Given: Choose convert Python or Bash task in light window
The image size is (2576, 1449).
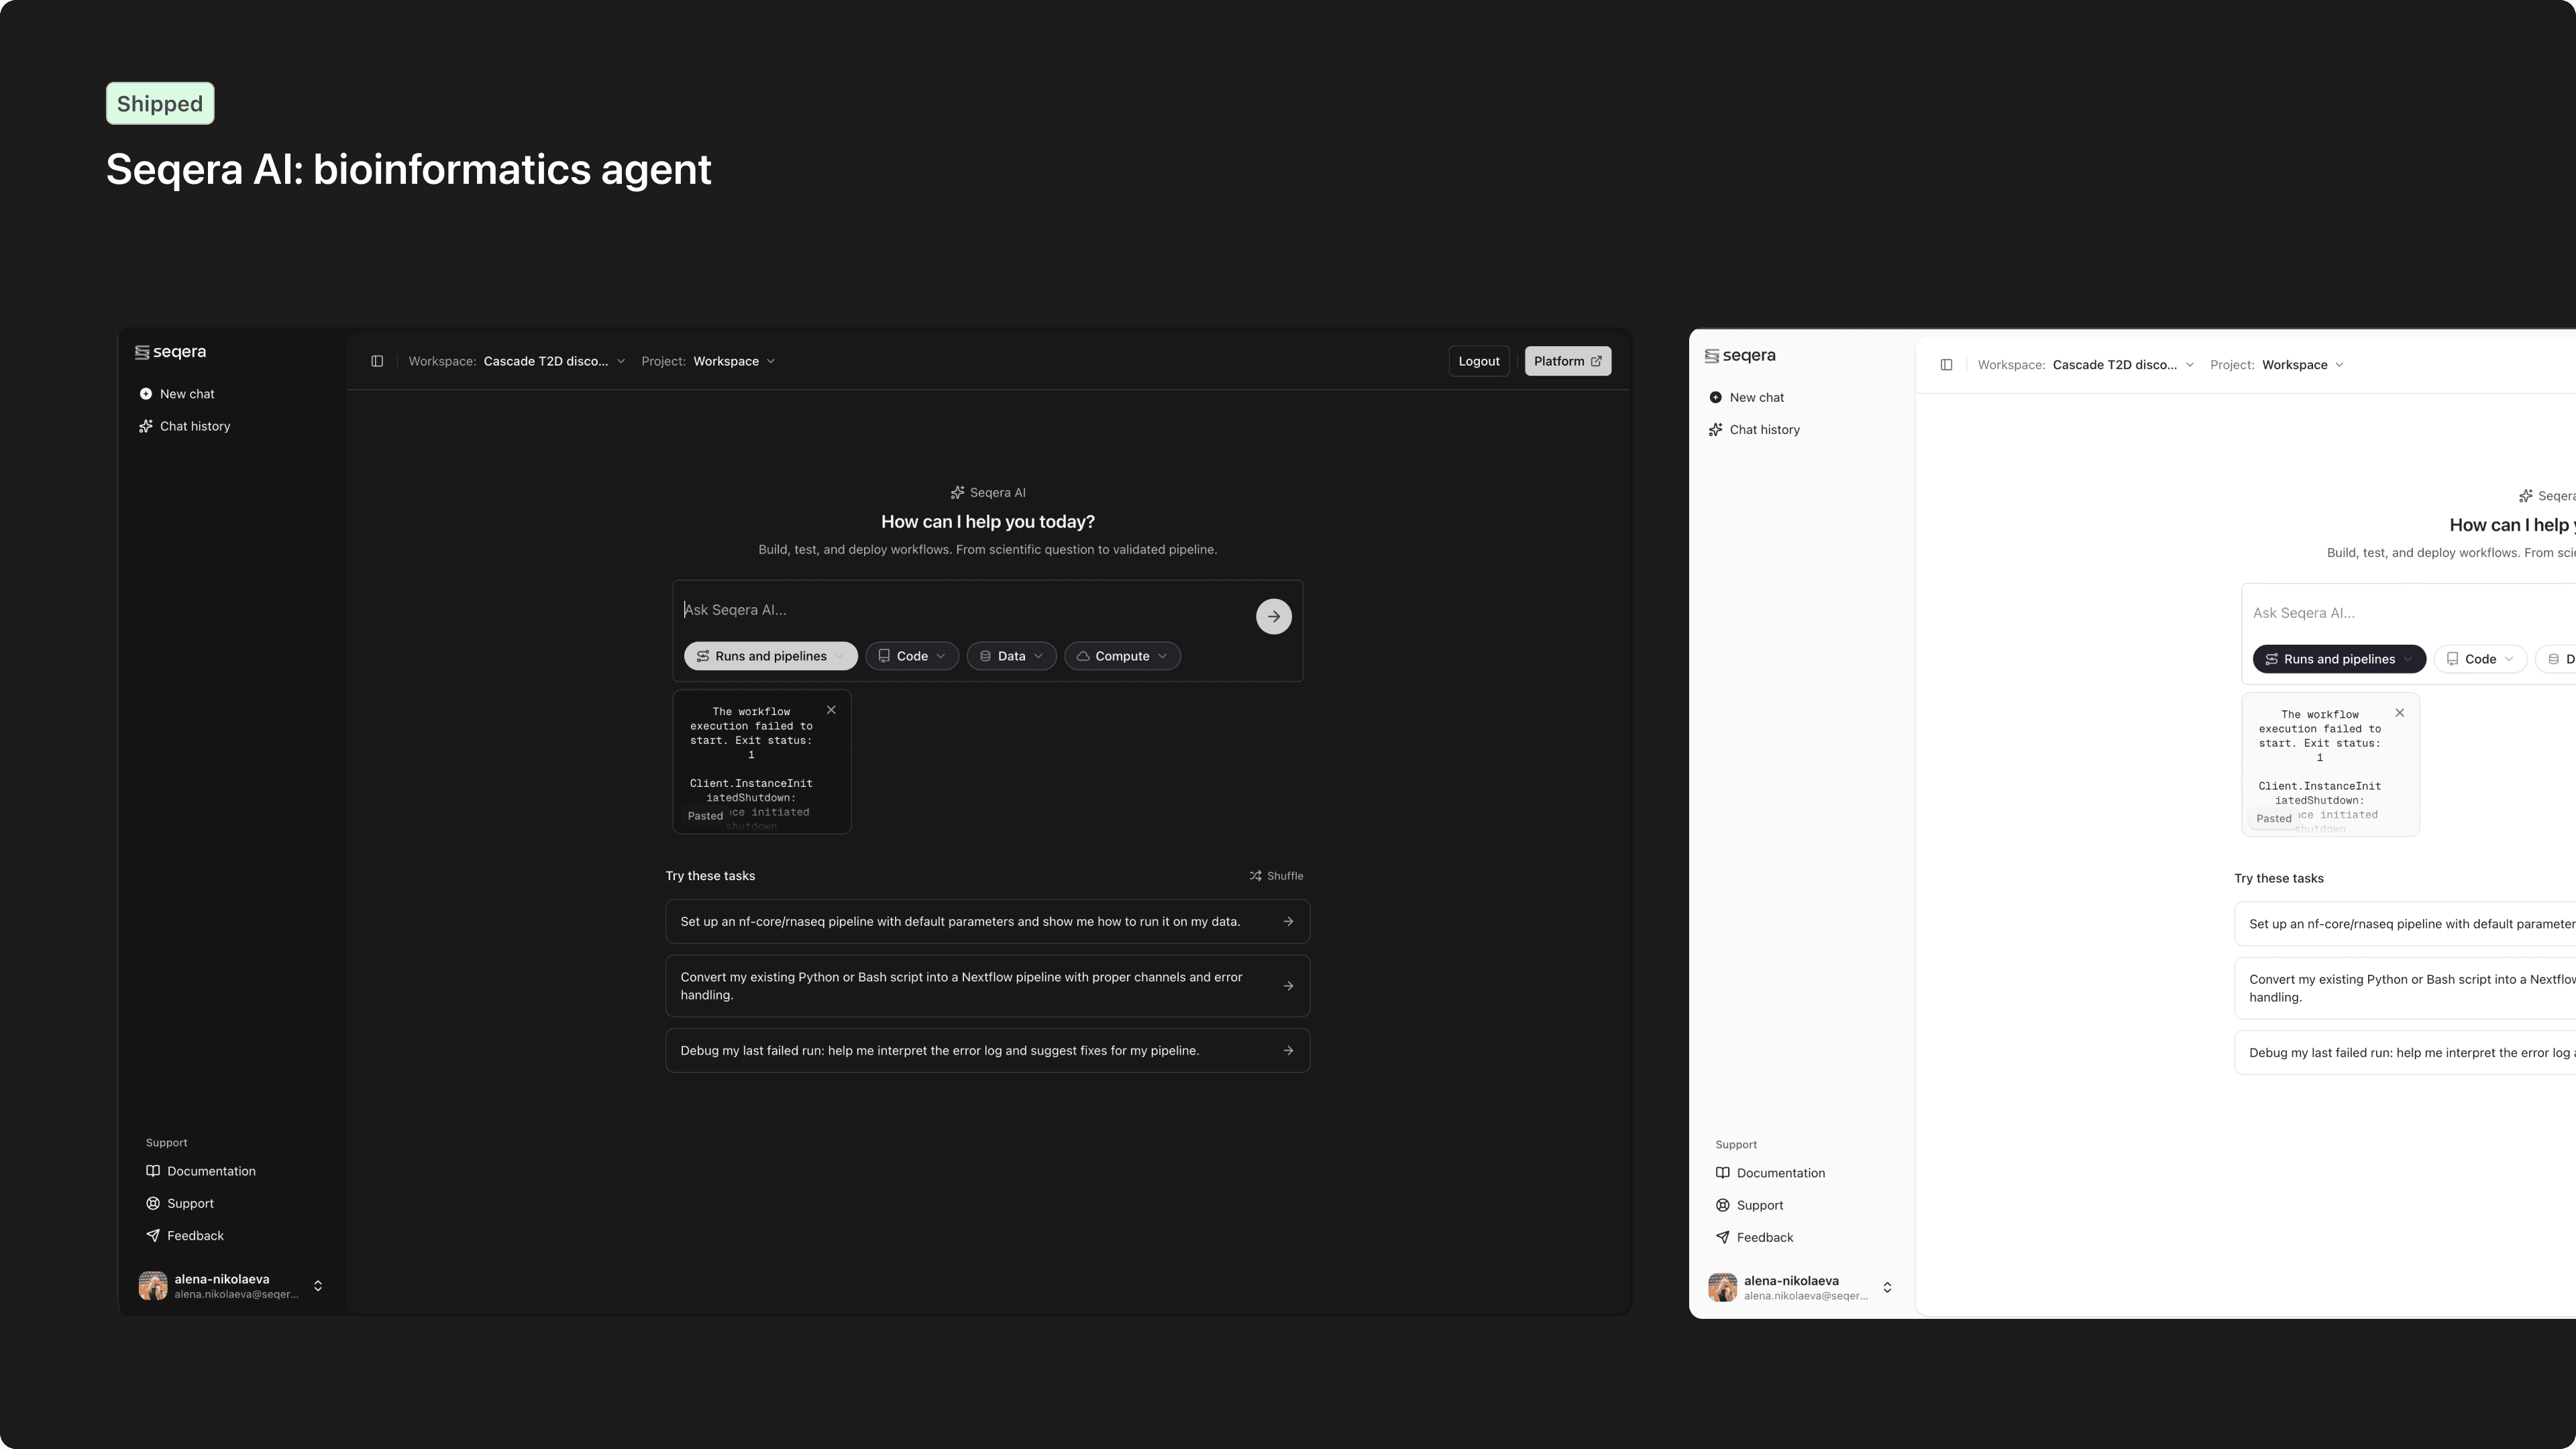Looking at the screenshot, I should pyautogui.click(x=2405, y=988).
